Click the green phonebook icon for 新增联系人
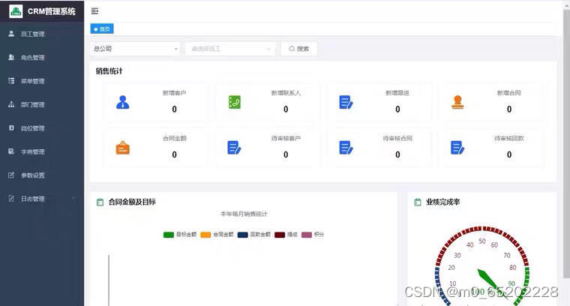Image resolution: width=570 pixels, height=306 pixels. [235, 102]
